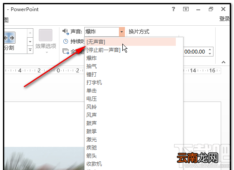Collapse the ribbon with the chevron
This screenshot has width=234, height=170.
point(223,62)
